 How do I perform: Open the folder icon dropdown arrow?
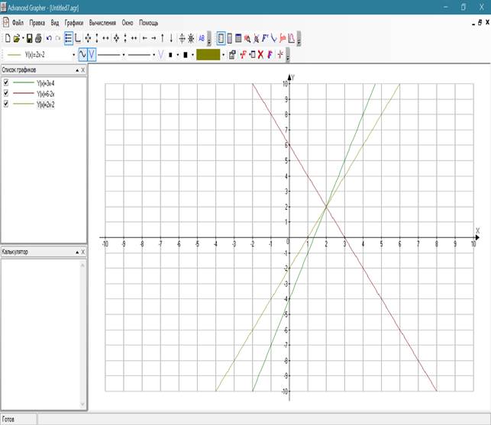pos(23,38)
